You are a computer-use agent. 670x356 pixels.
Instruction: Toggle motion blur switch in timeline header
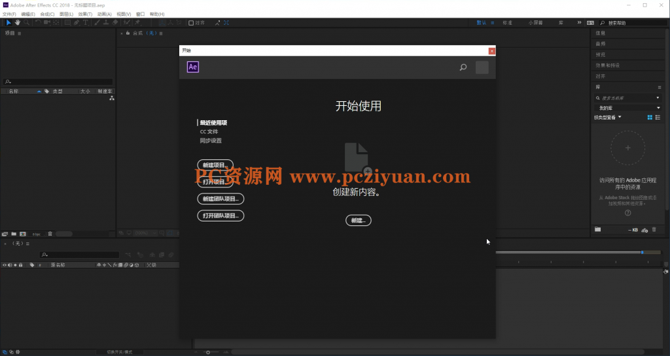pos(126,265)
